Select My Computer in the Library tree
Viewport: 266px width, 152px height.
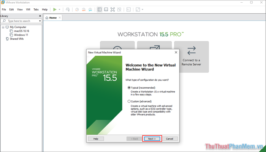(x=18, y=27)
